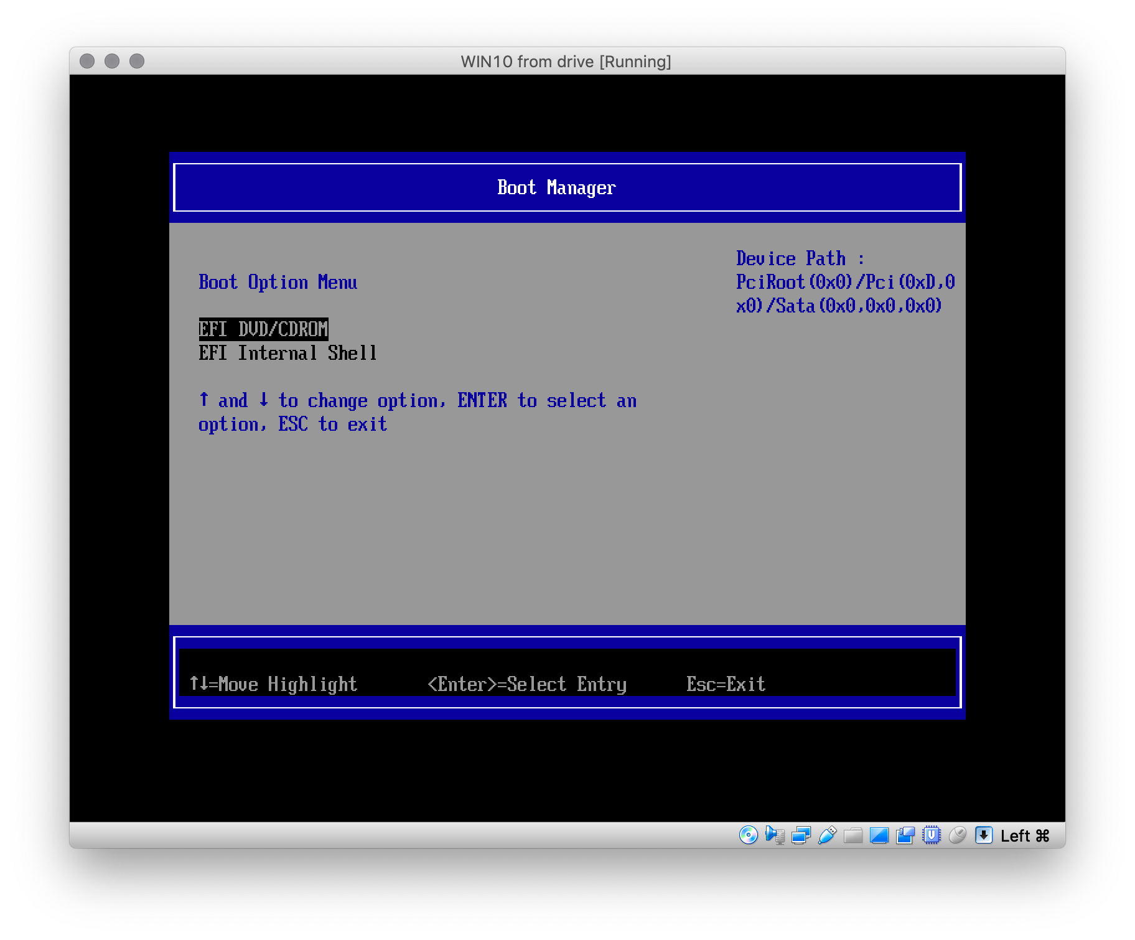The height and width of the screenshot is (940, 1135).
Task: Open the status bar arrow dropdown
Action: coord(984,836)
